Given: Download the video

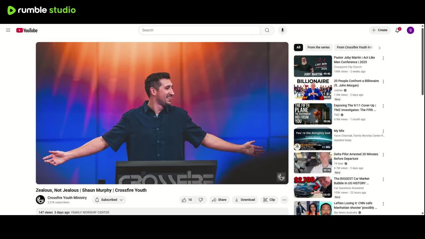Looking at the screenshot, I should coord(245,200).
